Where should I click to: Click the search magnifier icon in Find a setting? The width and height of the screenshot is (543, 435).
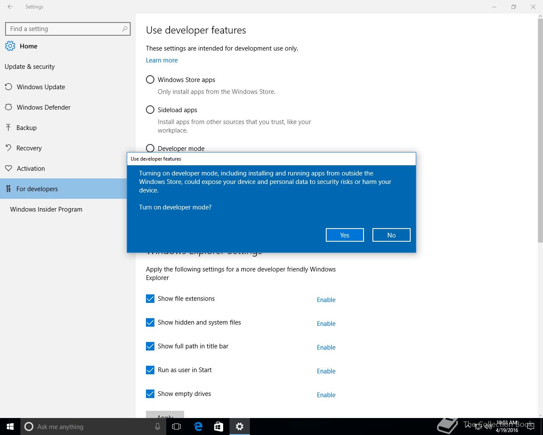(x=124, y=29)
